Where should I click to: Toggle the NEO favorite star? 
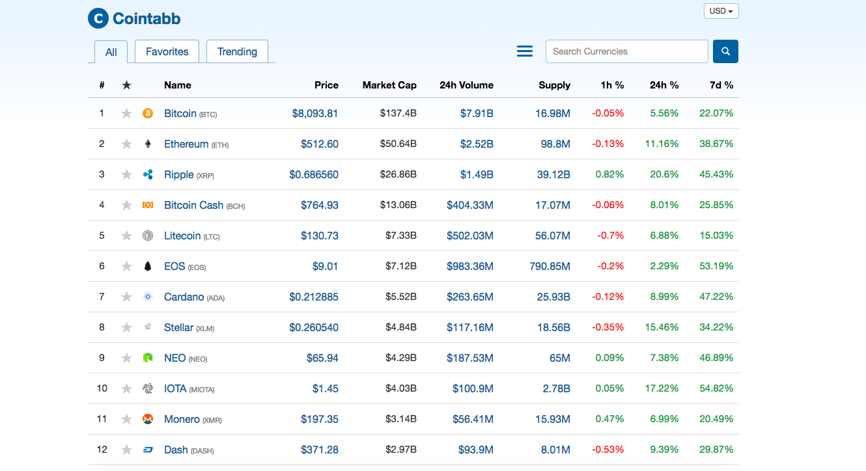126,358
